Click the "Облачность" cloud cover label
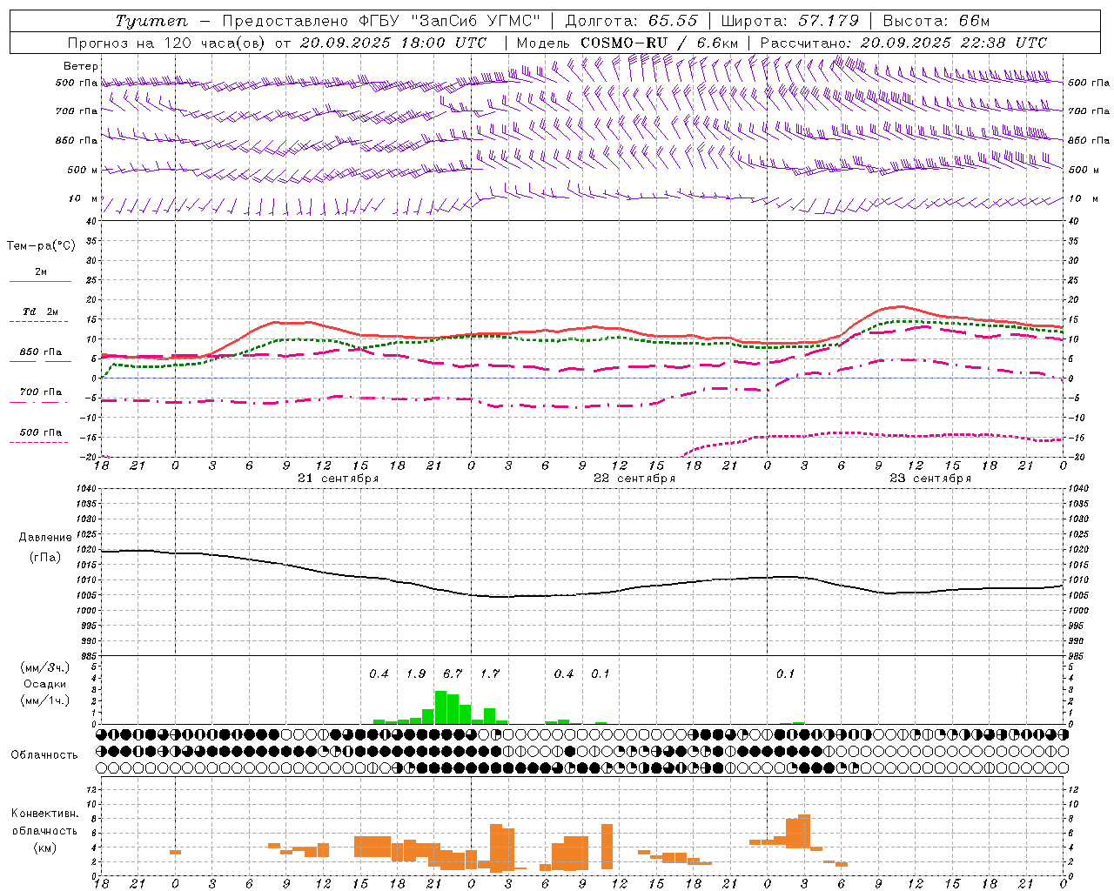The height and width of the screenshot is (891, 1114). point(44,755)
